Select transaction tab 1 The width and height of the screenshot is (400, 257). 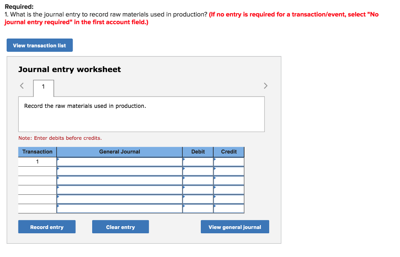click(43, 88)
